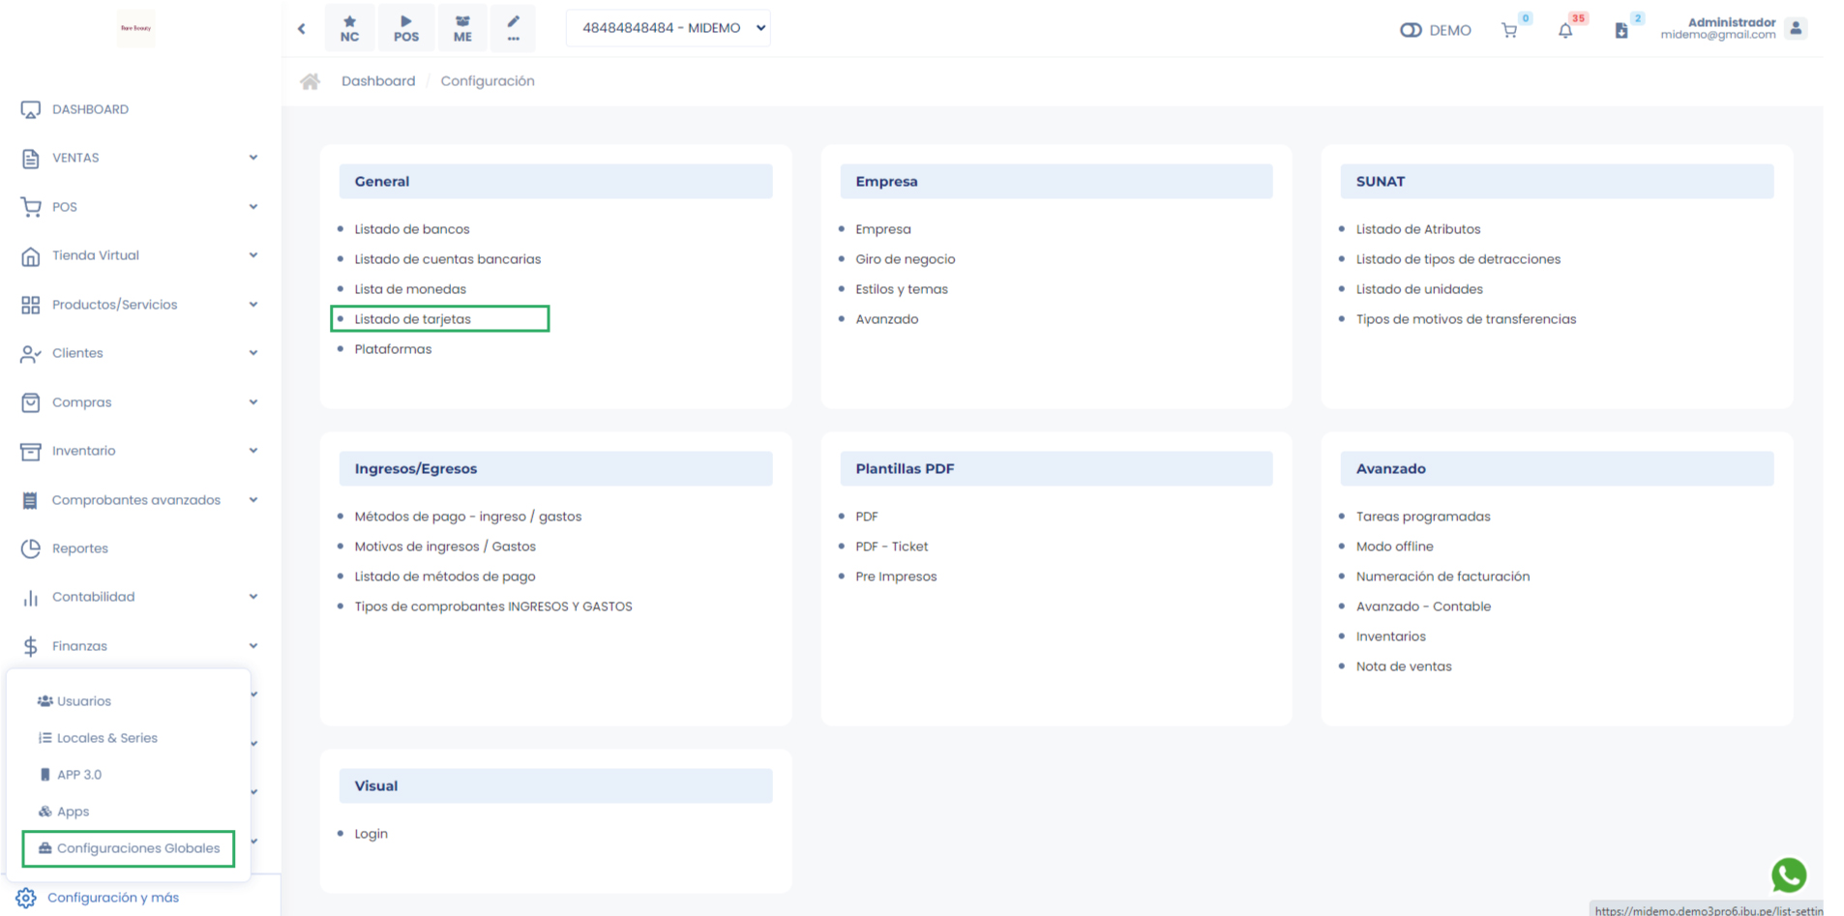Image resolution: width=1844 pixels, height=916 pixels.
Task: Open the company selector 48484848484 - MIDEMO dropdown
Action: pyautogui.click(x=669, y=28)
